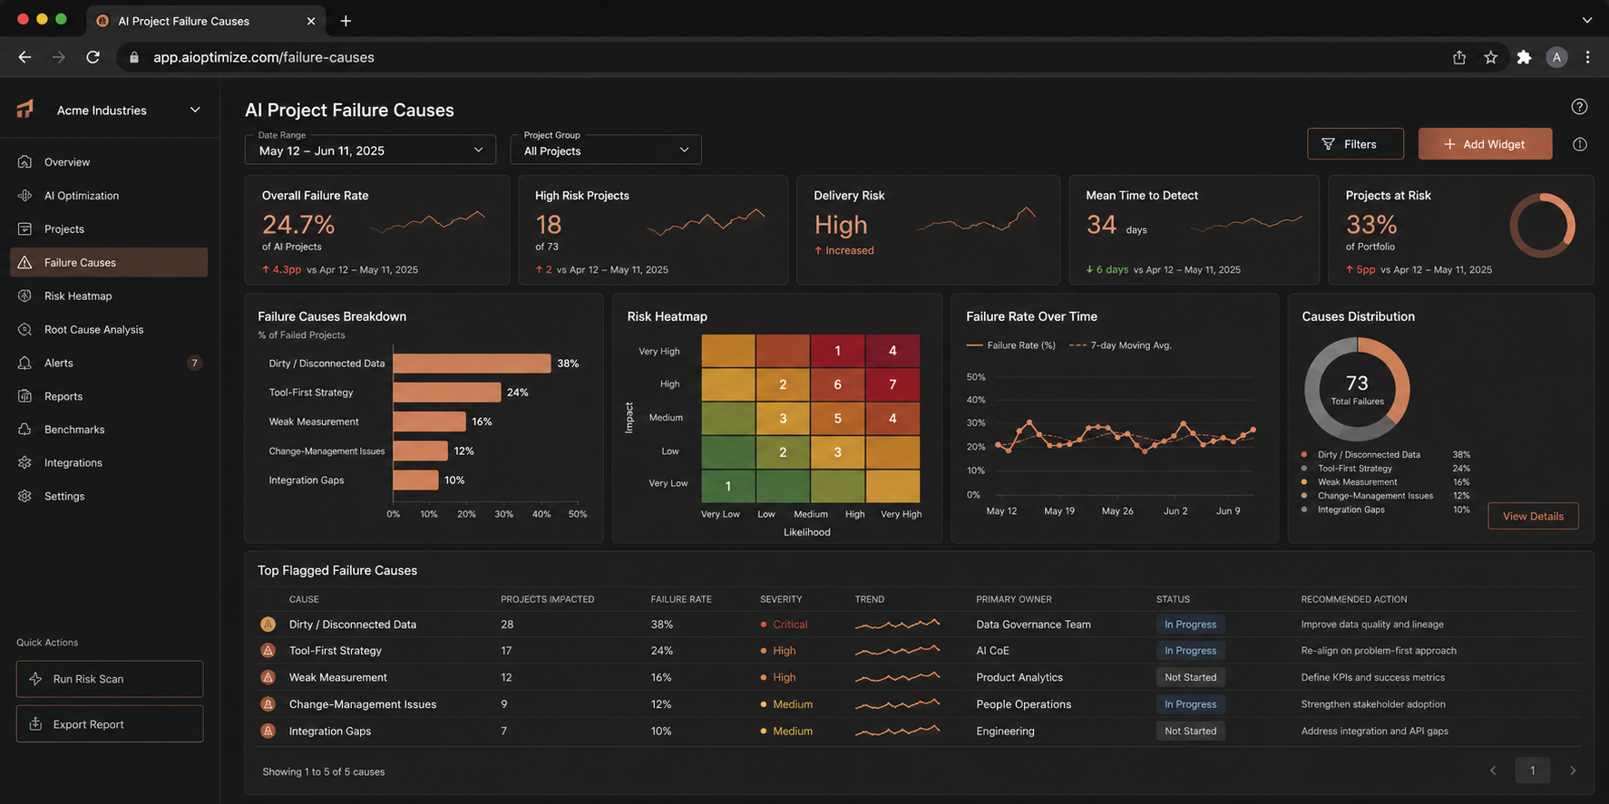Screen dimensions: 1609x804
Task: Click the Integrations sidebar icon
Action: point(24,463)
